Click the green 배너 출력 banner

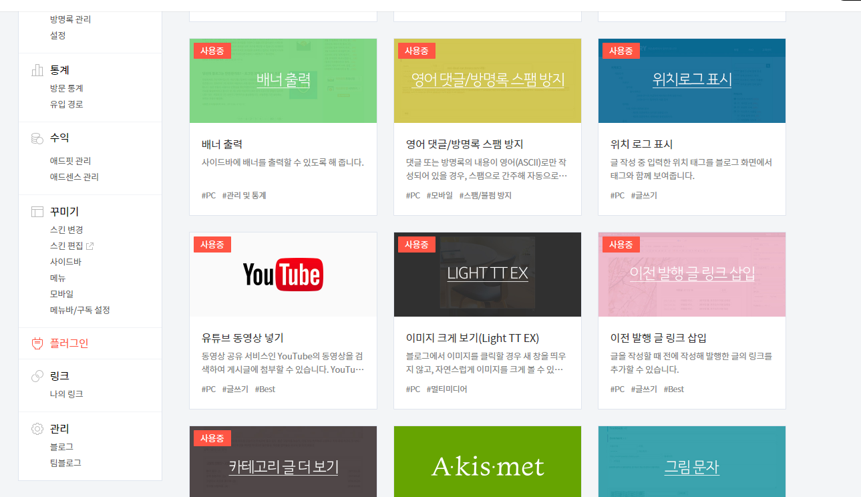(283, 81)
